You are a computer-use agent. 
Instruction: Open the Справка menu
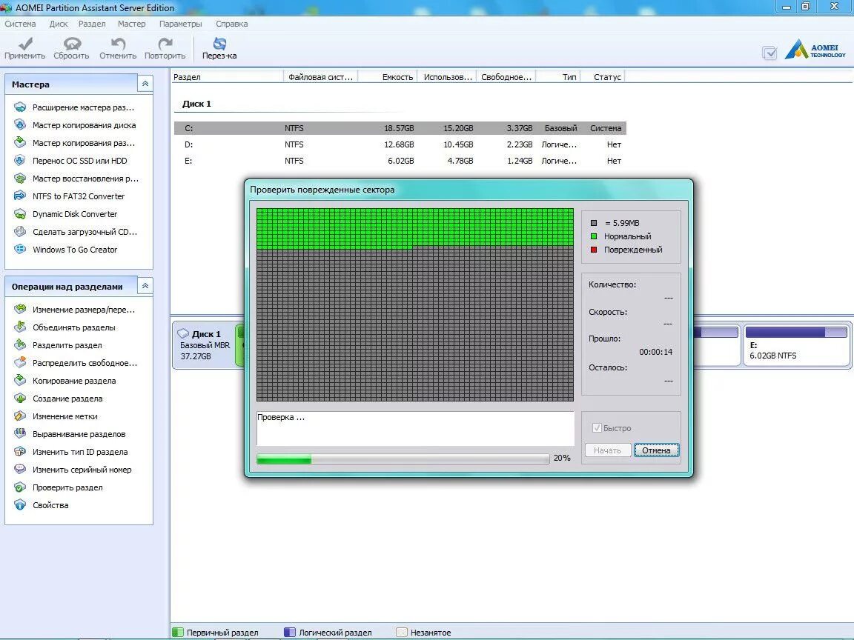pos(231,24)
